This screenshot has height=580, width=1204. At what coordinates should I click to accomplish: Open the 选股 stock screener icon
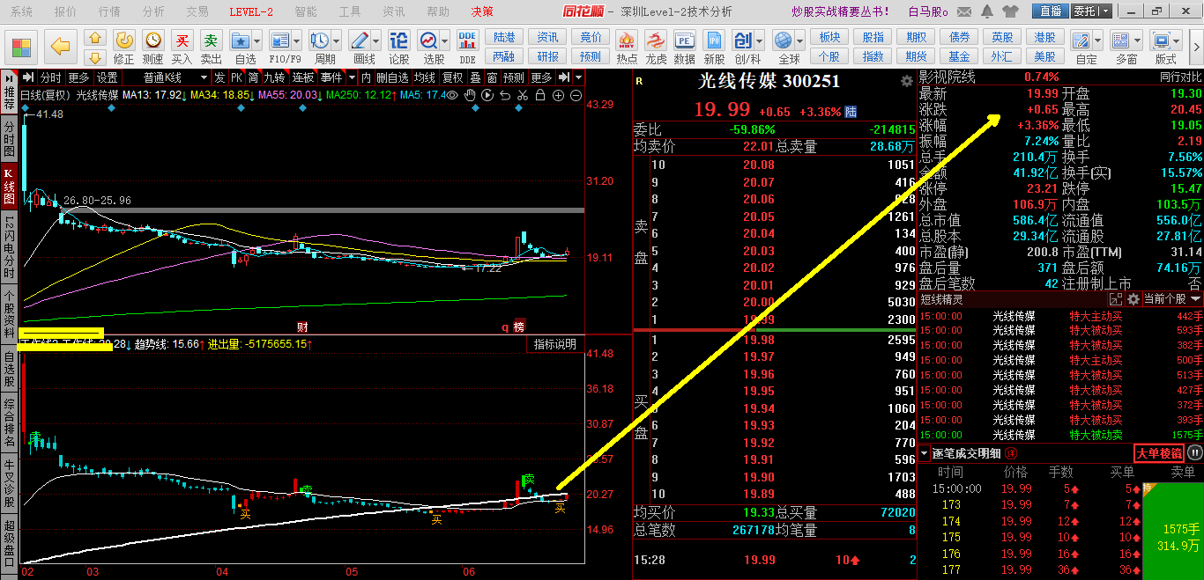tap(428, 40)
